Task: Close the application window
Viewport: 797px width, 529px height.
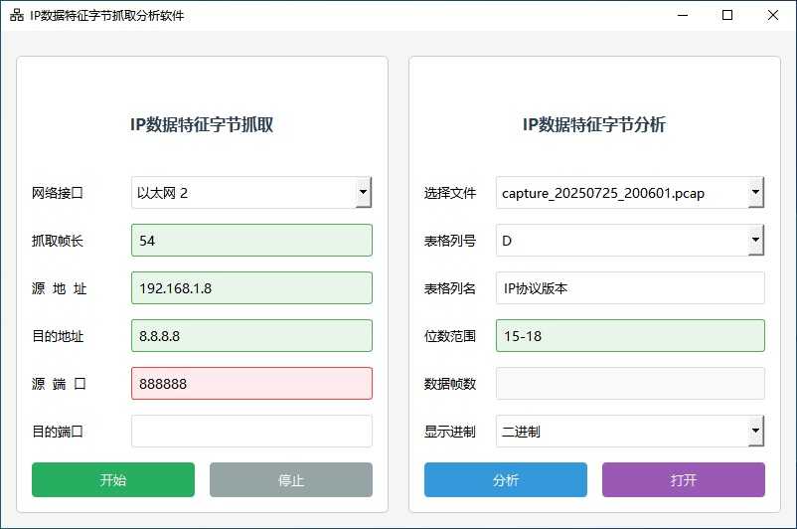Action: 773,16
